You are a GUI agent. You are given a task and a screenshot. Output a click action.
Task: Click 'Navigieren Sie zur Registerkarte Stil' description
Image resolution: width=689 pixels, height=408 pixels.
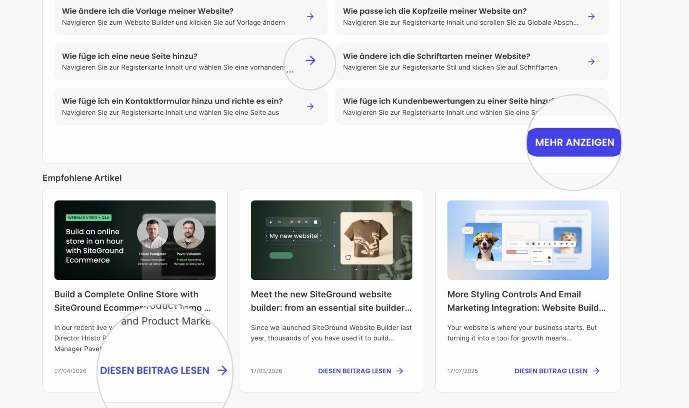pos(450,67)
